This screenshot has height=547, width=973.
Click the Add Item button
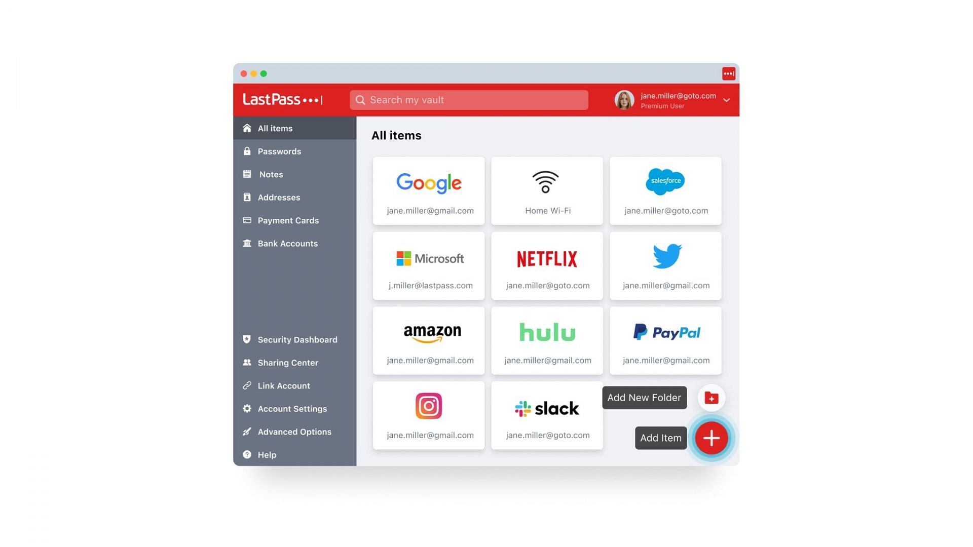click(660, 438)
